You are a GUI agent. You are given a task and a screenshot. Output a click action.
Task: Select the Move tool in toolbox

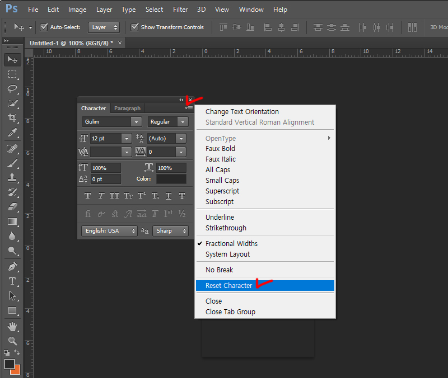tap(12, 60)
